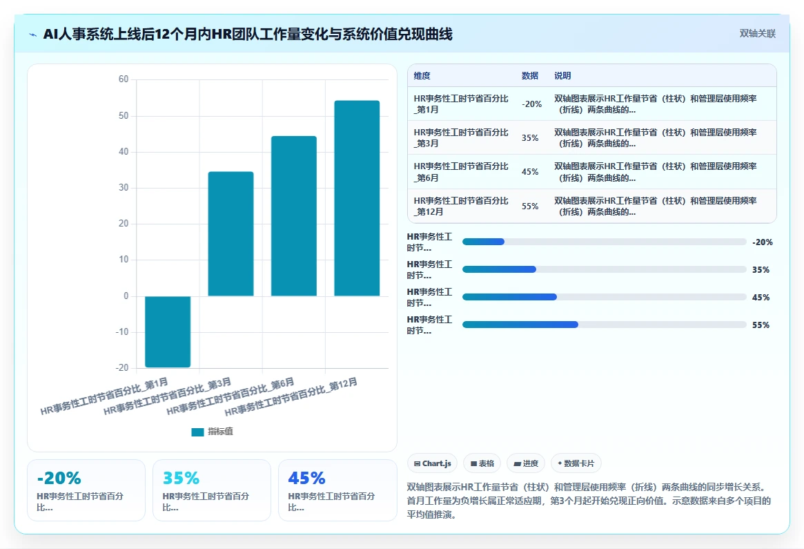Click the 30 tick on the y-axis

(x=123, y=187)
